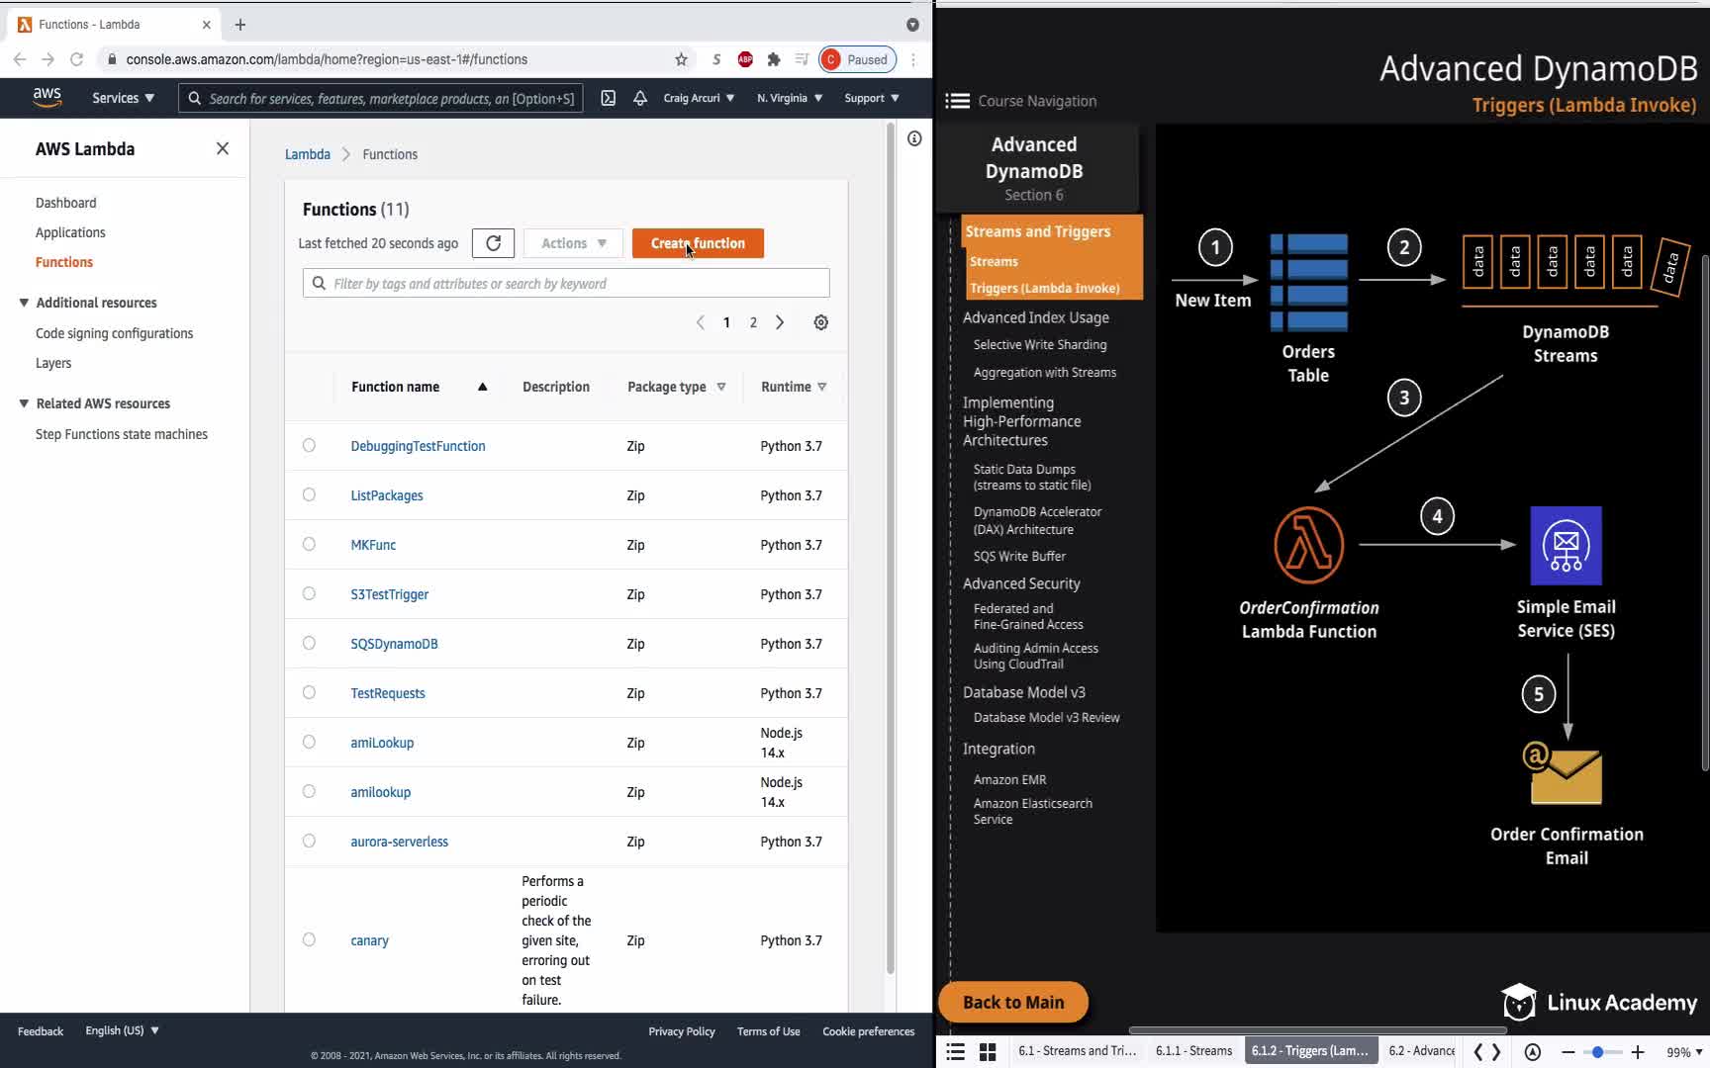Open the Support dropdown
The image size is (1710, 1068).
click(x=871, y=98)
